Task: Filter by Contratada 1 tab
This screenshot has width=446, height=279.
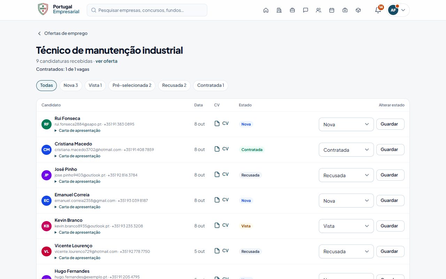Action: [x=210, y=85]
